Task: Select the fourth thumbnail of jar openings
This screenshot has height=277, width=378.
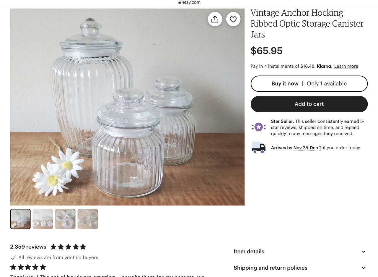Action: point(88,219)
